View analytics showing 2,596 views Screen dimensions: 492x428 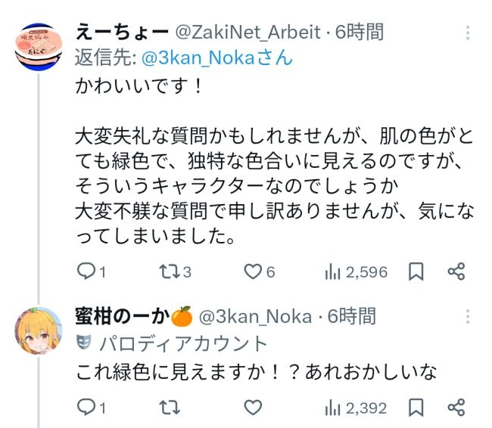click(334, 272)
